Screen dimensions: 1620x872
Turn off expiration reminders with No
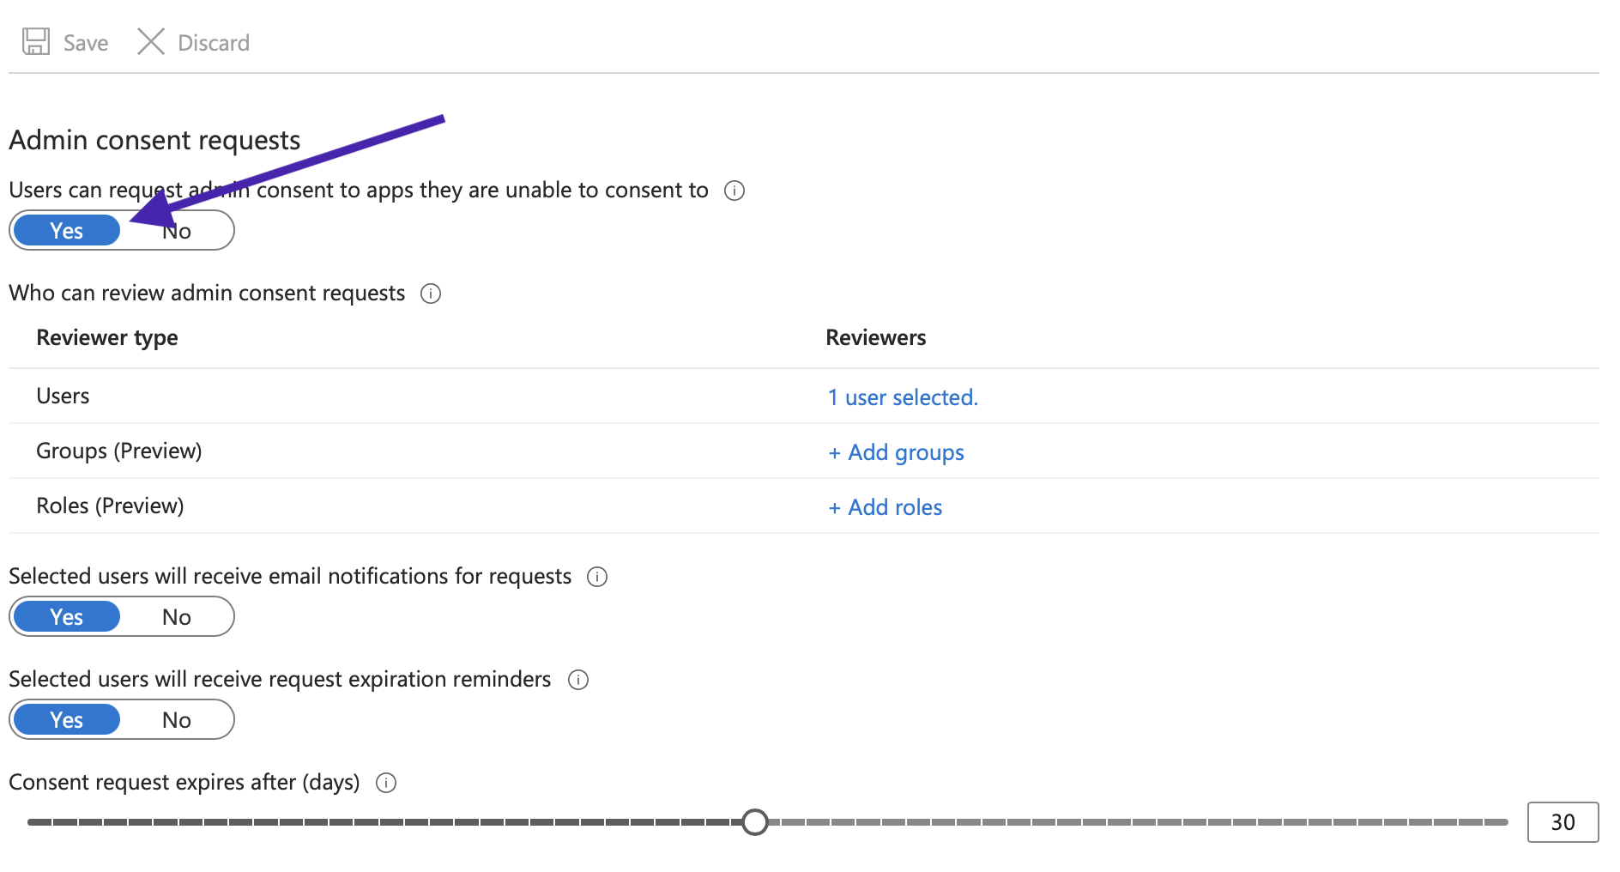click(177, 720)
